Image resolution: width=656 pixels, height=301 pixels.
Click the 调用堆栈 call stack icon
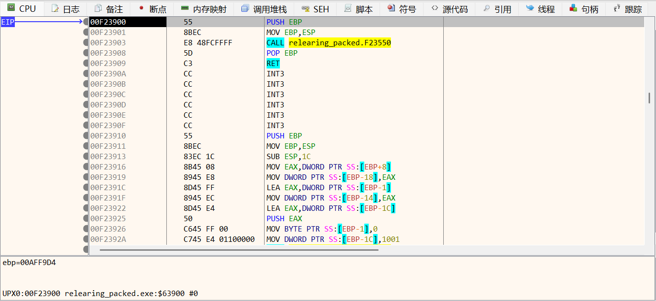pos(245,9)
